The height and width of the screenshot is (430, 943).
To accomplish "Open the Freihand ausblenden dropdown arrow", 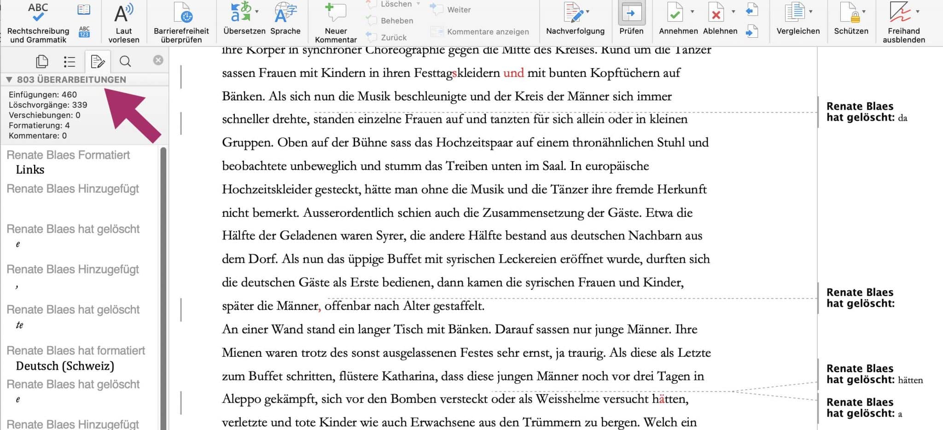I will click(x=918, y=12).
